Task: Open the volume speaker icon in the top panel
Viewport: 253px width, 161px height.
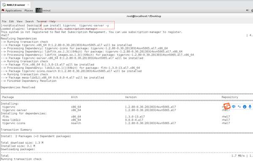Action: click(248, 10)
